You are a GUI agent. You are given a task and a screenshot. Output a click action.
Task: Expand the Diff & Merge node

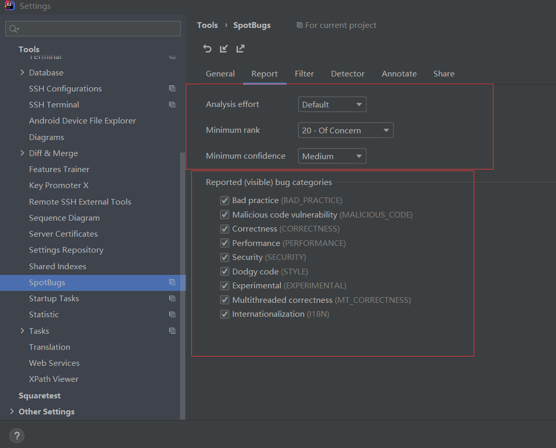click(x=22, y=153)
